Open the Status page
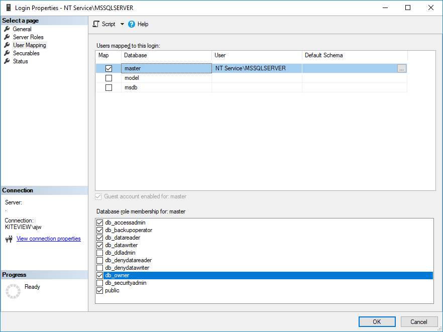The width and height of the screenshot is (443, 332). [x=20, y=61]
